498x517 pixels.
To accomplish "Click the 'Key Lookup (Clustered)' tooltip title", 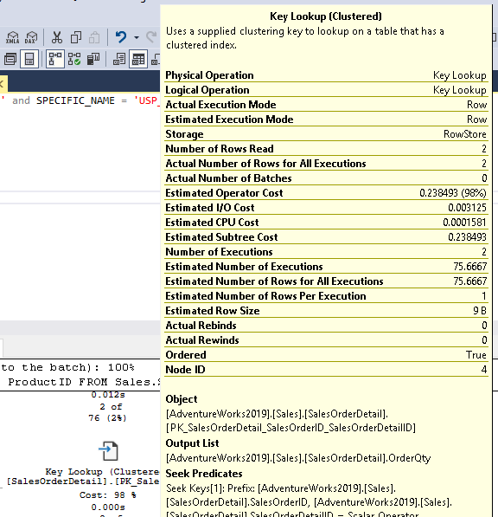I will click(x=326, y=16).
